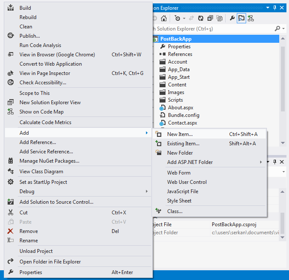This screenshot has width=289, height=280.
Task: Expand the Add submenu arrow
Action: pyautogui.click(x=147, y=133)
